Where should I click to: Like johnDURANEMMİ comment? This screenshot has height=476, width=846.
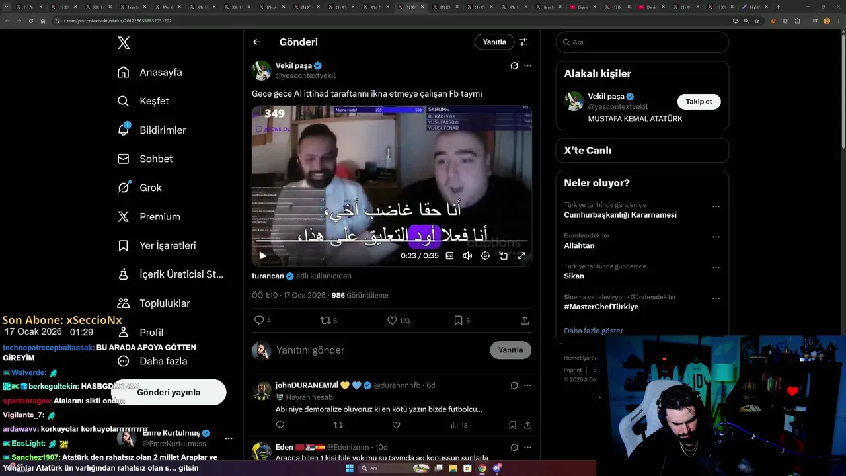coord(397,426)
